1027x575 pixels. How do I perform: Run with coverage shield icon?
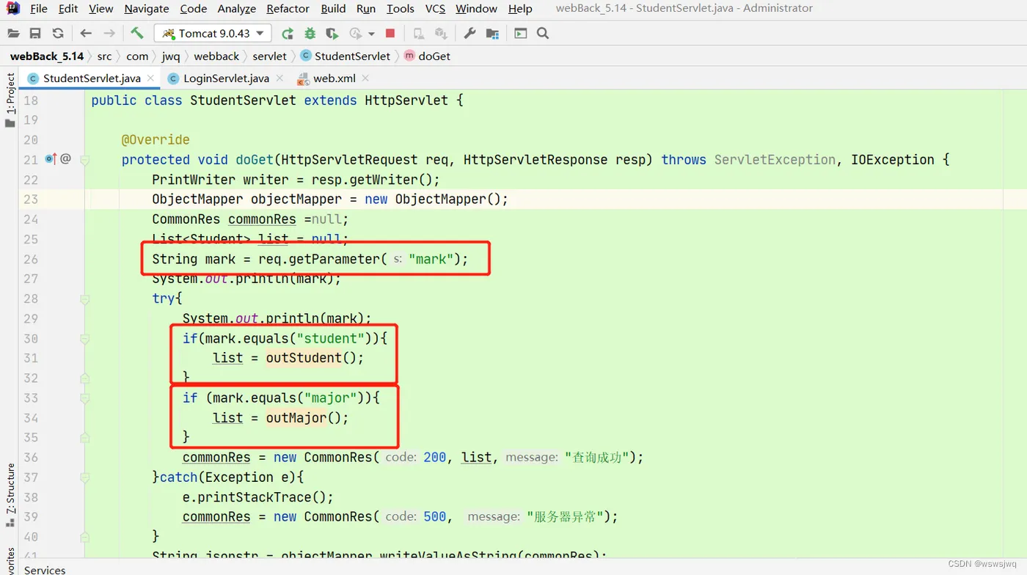pos(332,33)
